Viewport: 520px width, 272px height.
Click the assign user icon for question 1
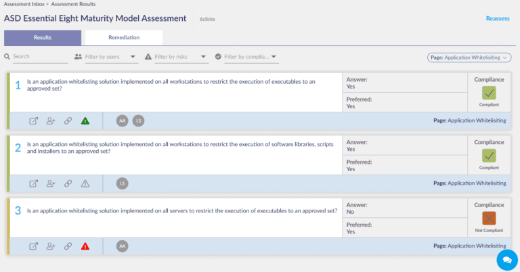(51, 121)
